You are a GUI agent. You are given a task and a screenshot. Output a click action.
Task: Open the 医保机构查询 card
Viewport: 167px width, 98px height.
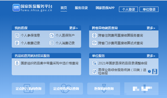pyautogui.click(x=104, y=88)
